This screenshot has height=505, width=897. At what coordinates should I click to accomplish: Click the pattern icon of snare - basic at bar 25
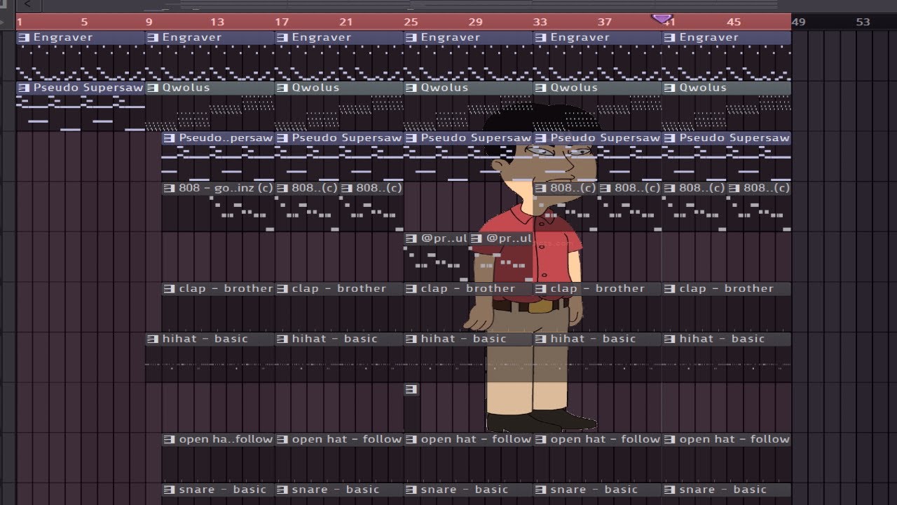(x=411, y=490)
